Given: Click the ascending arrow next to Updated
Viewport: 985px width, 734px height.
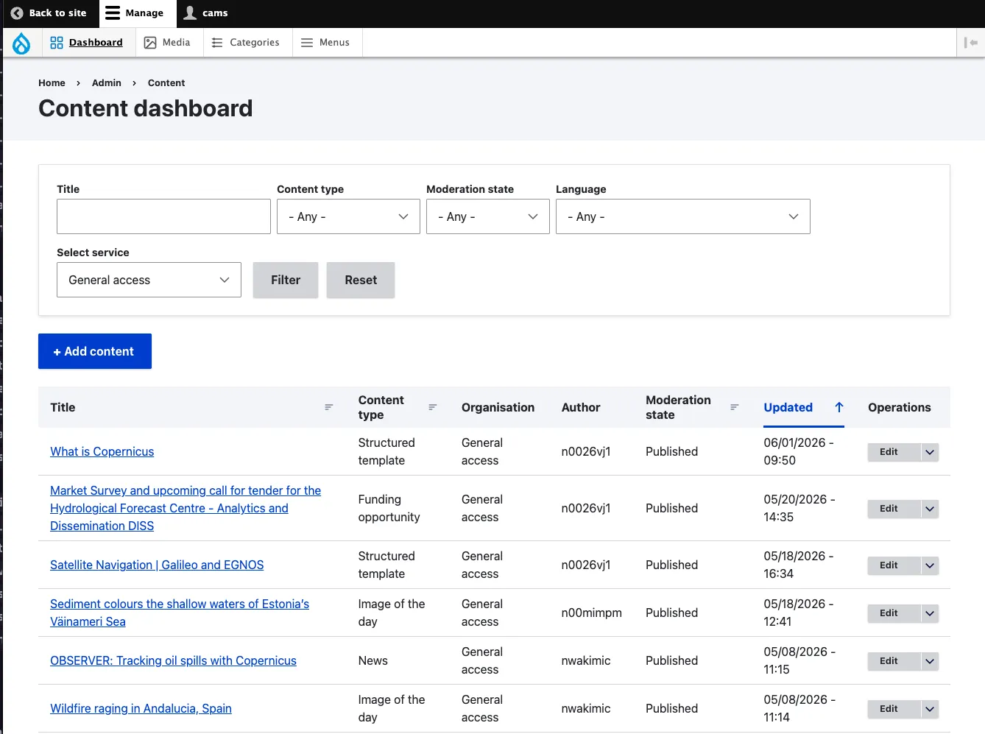Looking at the screenshot, I should (x=839, y=407).
